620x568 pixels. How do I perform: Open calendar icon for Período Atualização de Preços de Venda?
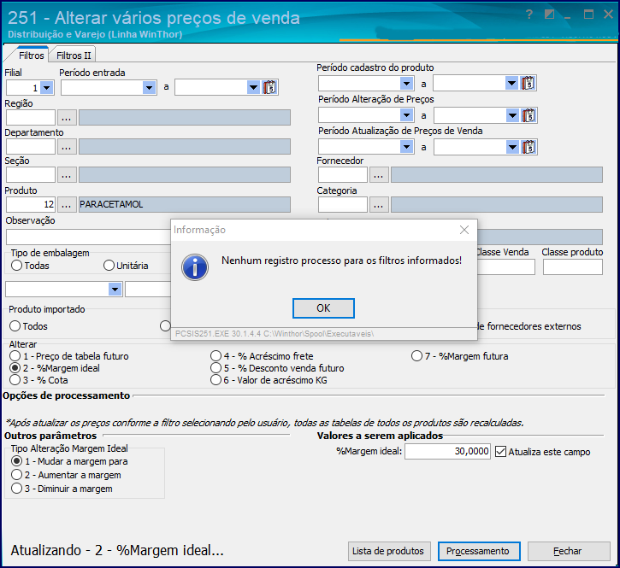point(528,147)
